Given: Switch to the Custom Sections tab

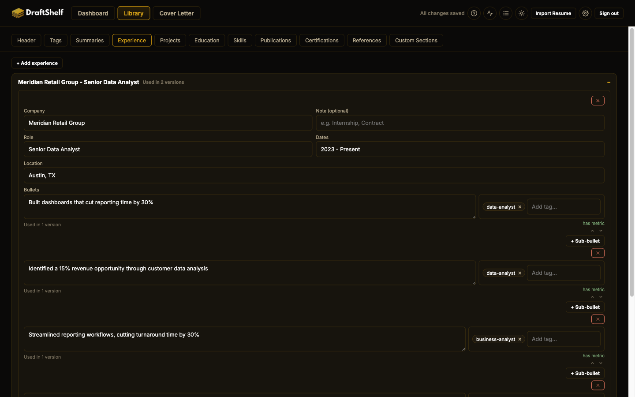Looking at the screenshot, I should (x=416, y=40).
